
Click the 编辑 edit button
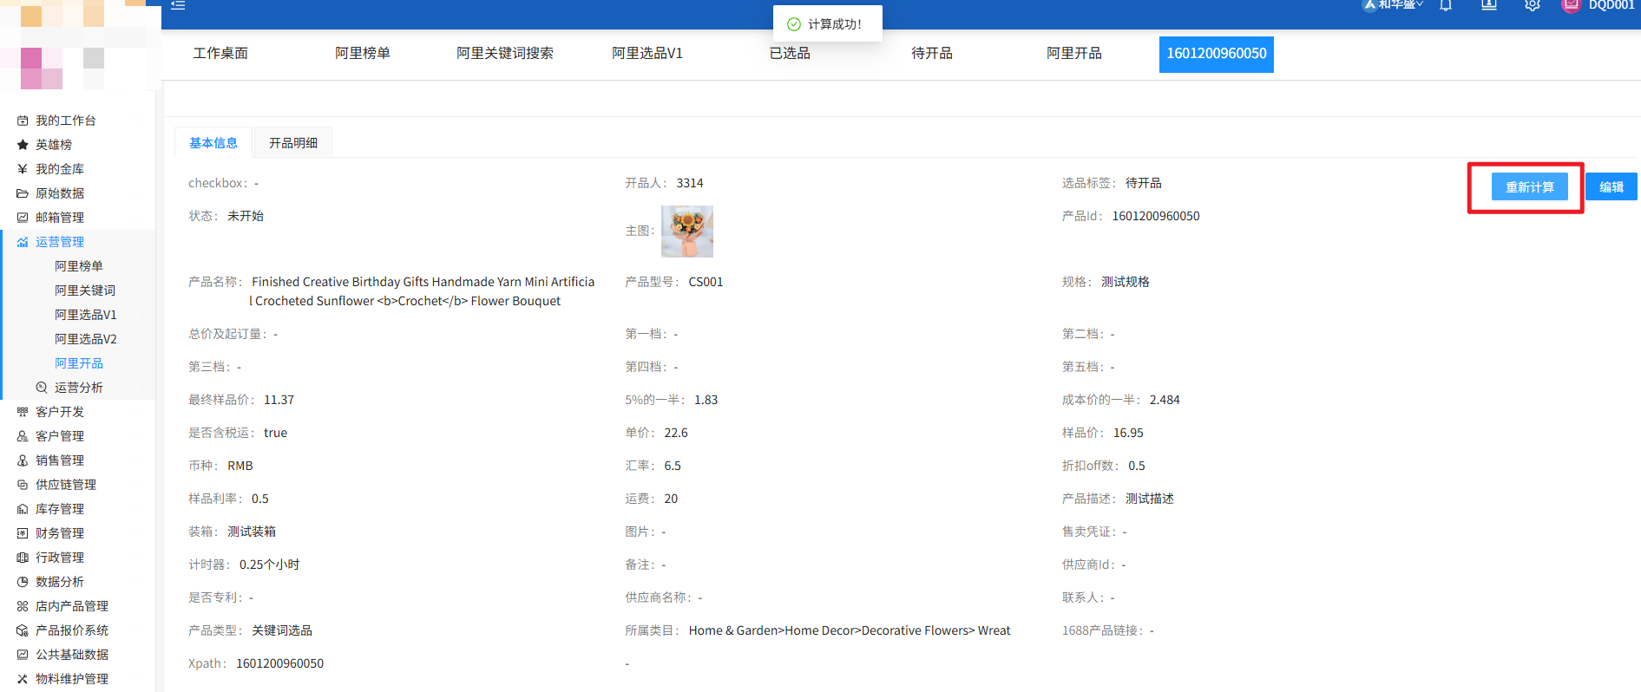coord(1611,187)
